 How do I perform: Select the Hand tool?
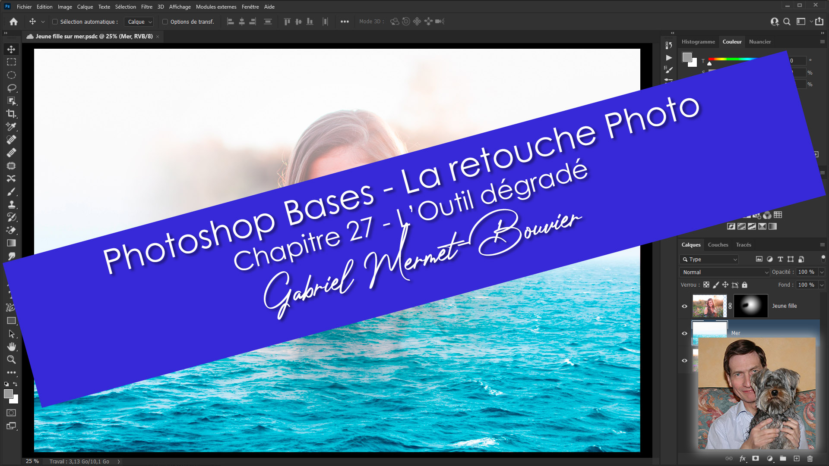point(11,347)
